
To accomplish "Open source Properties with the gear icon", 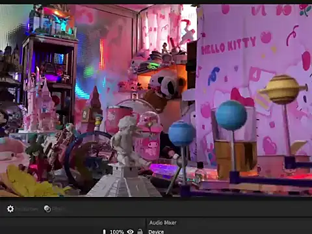I will tap(10, 209).
